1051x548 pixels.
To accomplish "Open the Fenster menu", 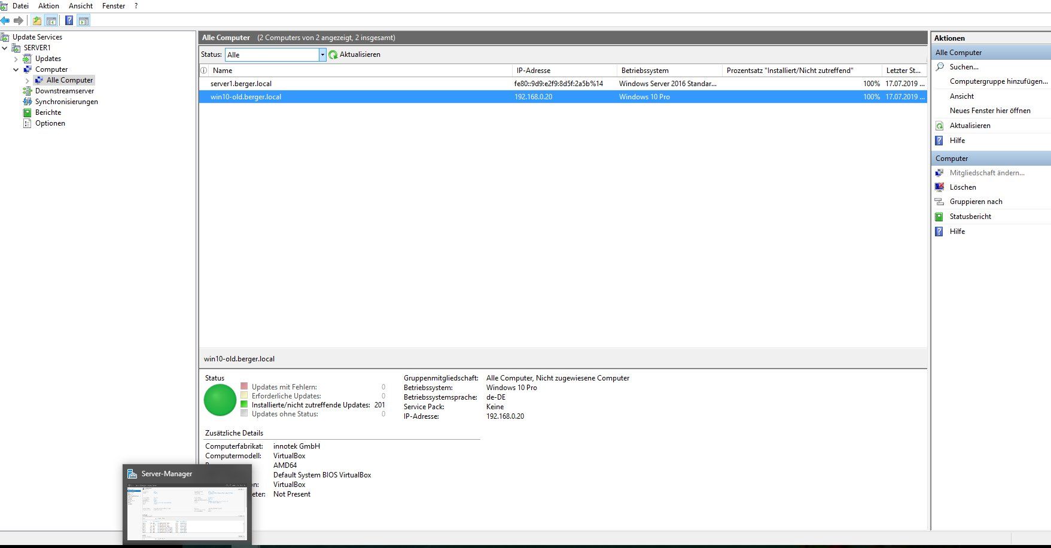I will (114, 6).
